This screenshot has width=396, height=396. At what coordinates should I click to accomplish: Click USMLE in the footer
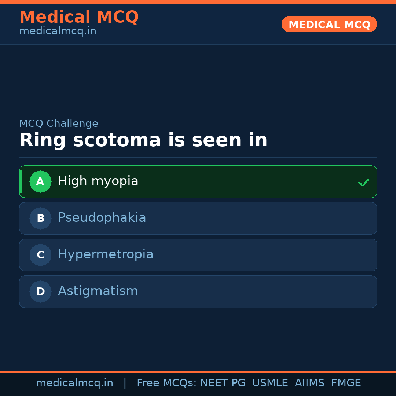(x=270, y=383)
